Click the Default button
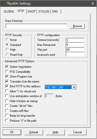The image size is (97, 139). coord(34,132)
